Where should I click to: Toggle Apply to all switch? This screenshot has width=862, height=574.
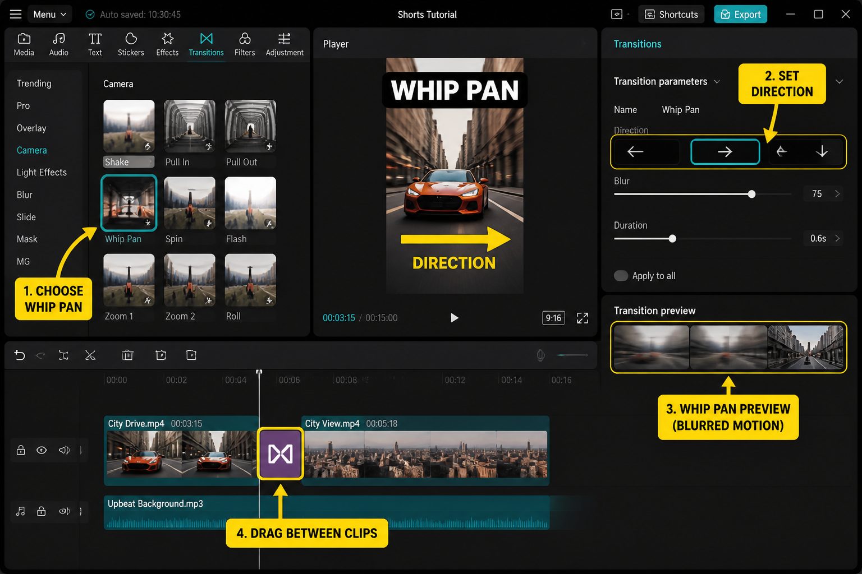click(x=621, y=276)
